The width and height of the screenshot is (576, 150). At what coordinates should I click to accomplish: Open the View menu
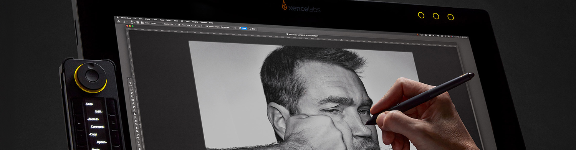(187, 21)
